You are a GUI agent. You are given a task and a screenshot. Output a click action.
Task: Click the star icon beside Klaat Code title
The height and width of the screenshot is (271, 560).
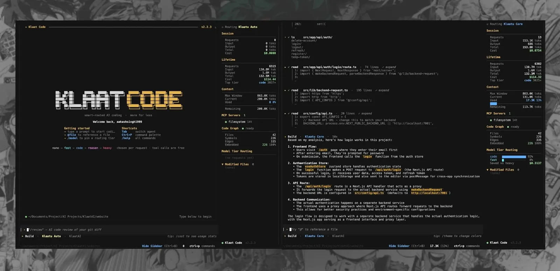(x=26, y=27)
